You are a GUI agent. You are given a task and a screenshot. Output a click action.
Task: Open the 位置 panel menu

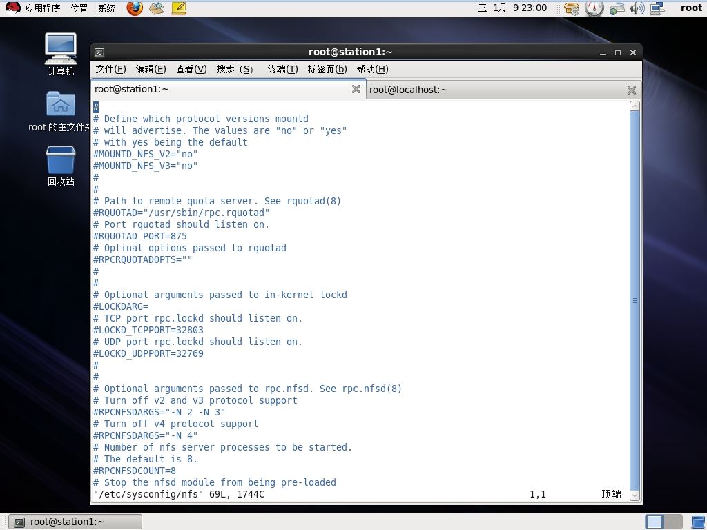click(79, 8)
